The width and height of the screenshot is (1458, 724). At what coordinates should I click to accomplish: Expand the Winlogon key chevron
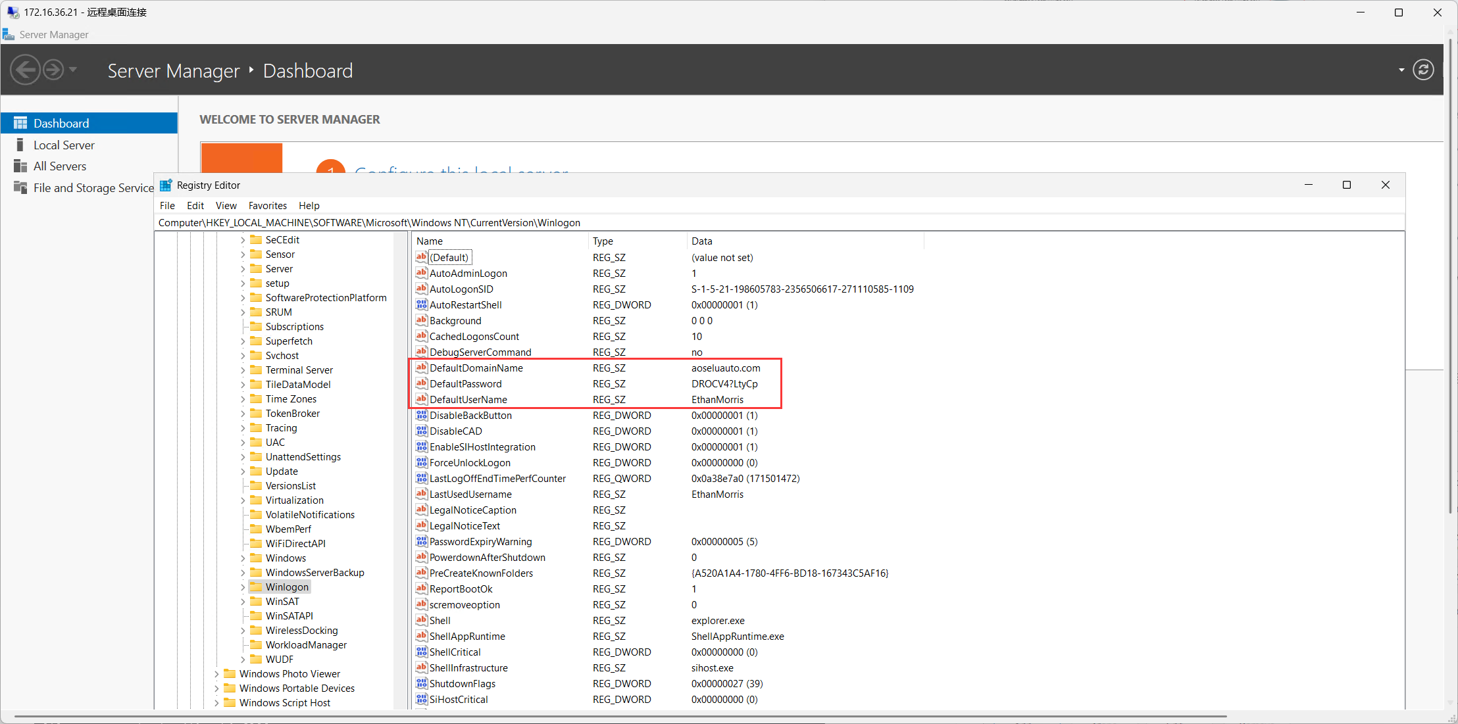click(x=243, y=587)
